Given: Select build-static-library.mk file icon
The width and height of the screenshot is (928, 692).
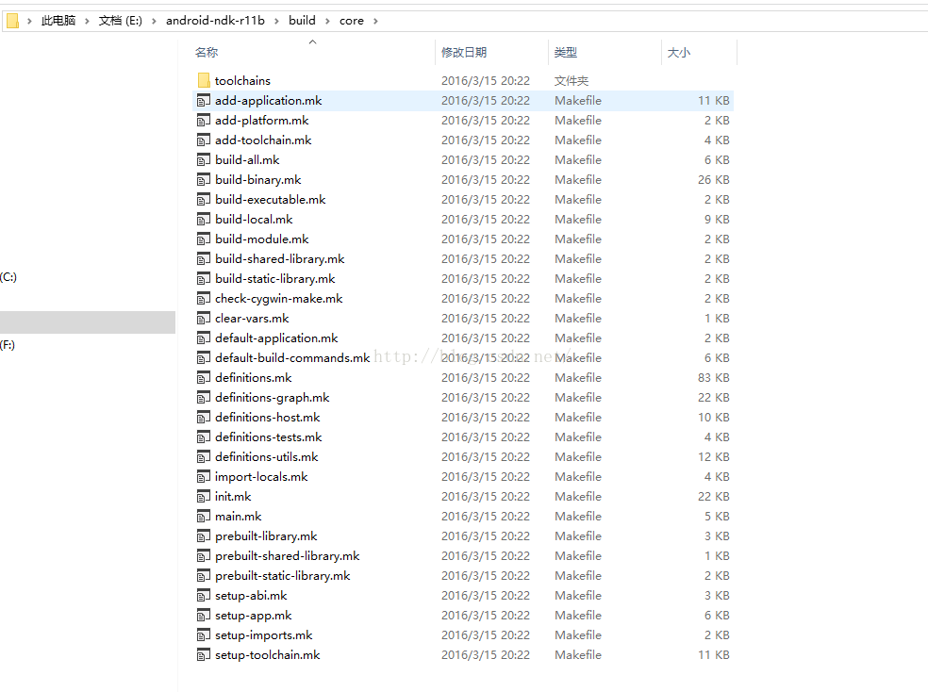Looking at the screenshot, I should tap(204, 279).
